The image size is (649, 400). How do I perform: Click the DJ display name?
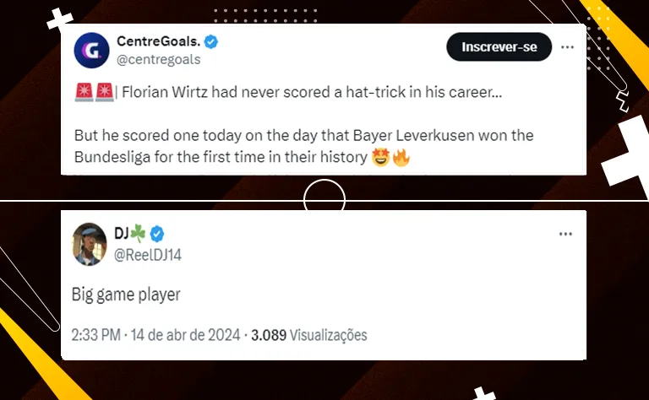pos(123,233)
